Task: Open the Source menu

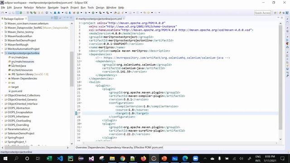Action: tap(18, 8)
